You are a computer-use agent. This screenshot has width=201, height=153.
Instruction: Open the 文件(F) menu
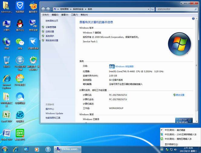pyautogui.click(x=46, y=15)
